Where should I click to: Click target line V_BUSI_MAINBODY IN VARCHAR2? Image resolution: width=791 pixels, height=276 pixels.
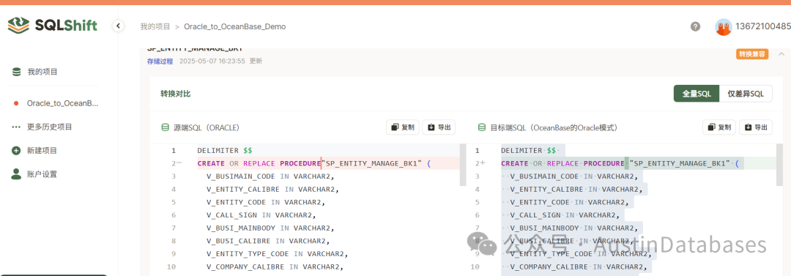574,228
